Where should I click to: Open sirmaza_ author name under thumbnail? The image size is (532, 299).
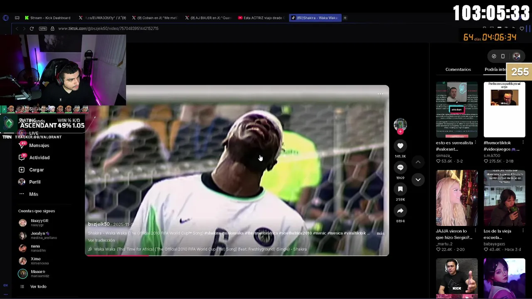coord(444,156)
